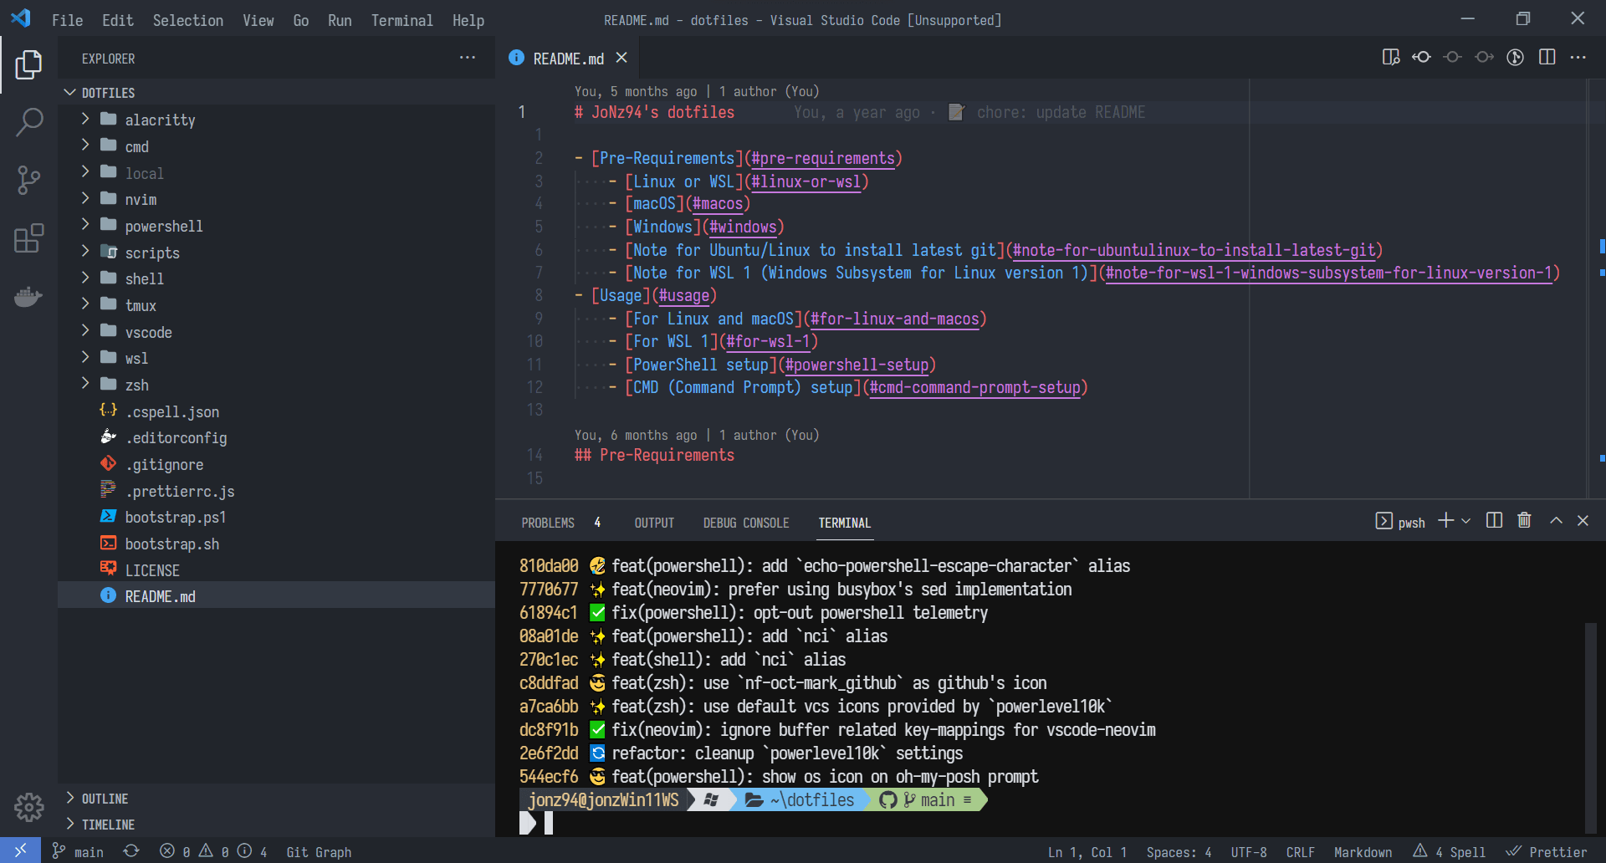
Task: Change language mode from Markdown
Action: tap(1363, 851)
